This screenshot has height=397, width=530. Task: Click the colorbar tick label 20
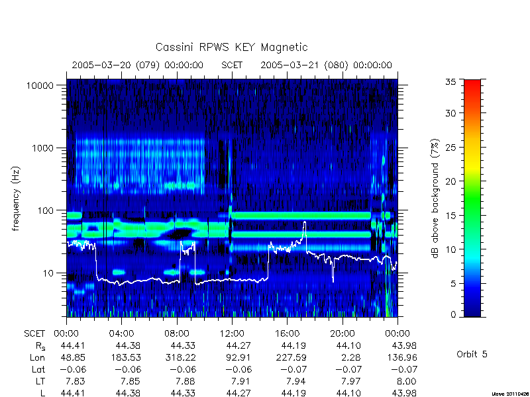[x=450, y=181]
